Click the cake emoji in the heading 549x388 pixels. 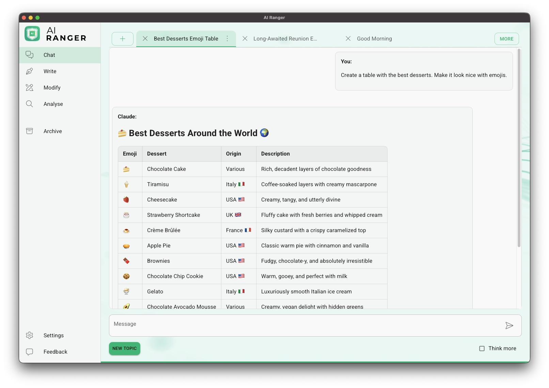pos(122,133)
